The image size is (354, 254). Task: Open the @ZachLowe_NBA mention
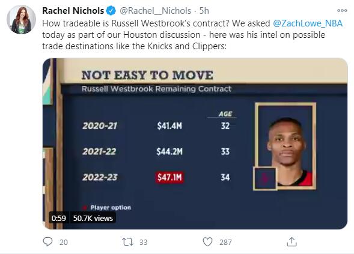point(308,23)
